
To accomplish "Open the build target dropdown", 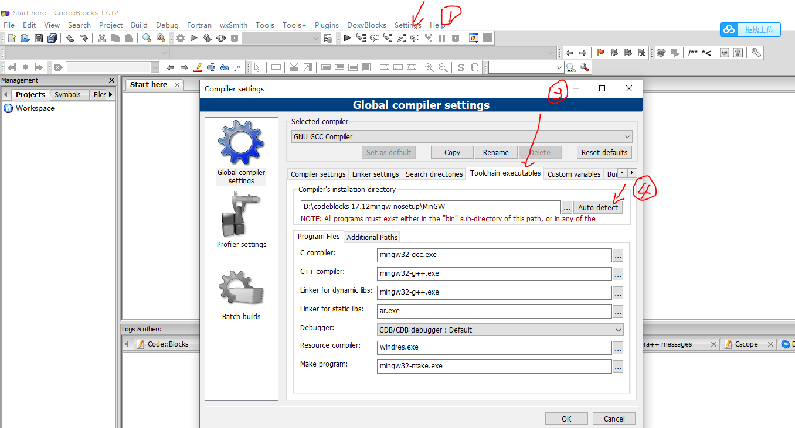I will click(x=281, y=38).
